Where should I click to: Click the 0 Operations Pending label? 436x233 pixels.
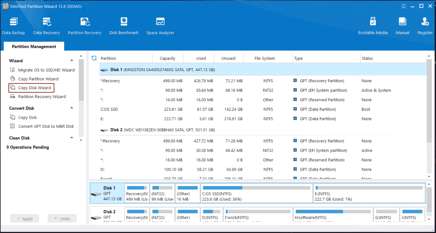[28, 147]
